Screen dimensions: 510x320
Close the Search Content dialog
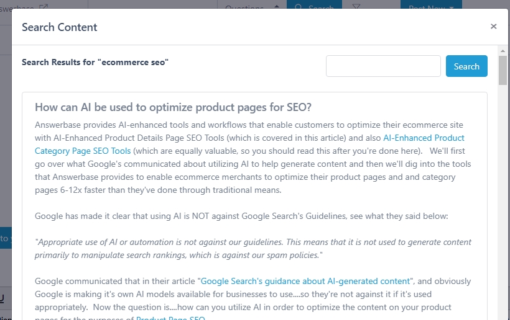click(493, 27)
